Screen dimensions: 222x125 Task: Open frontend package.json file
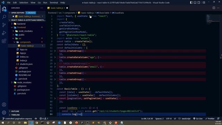(x=25, y=72)
